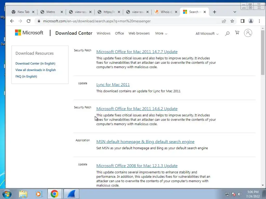Reload the page with the refresh icon
Screen dimensions: 266x199
click(x=29, y=21)
